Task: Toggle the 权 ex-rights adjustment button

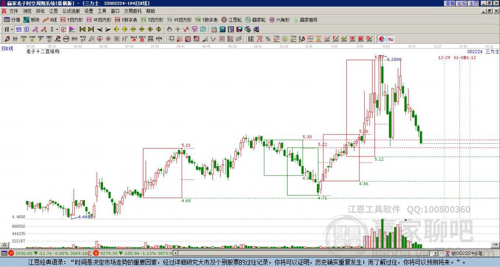Action: [63, 30]
